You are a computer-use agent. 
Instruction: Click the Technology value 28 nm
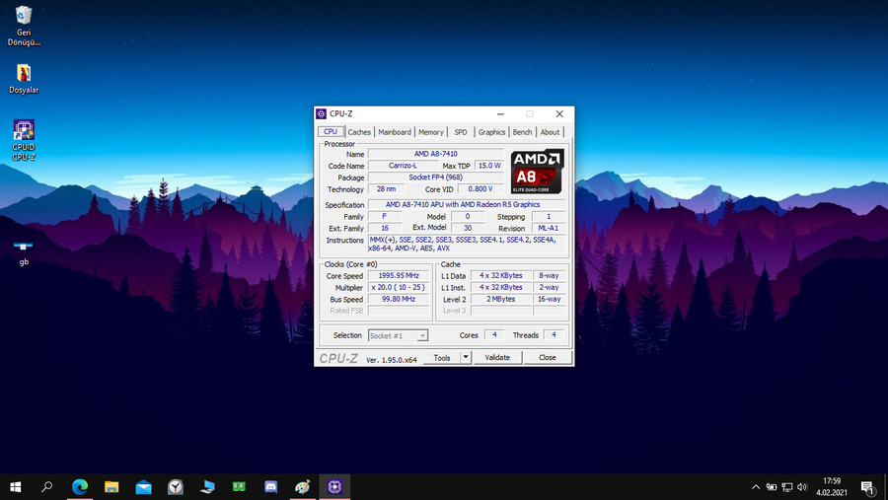click(386, 189)
